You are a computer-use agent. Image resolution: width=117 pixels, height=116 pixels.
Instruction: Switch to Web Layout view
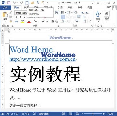[77, 114]
